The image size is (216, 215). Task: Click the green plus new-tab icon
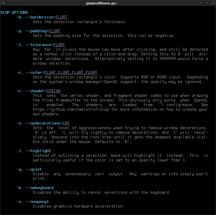[x=3, y=3]
